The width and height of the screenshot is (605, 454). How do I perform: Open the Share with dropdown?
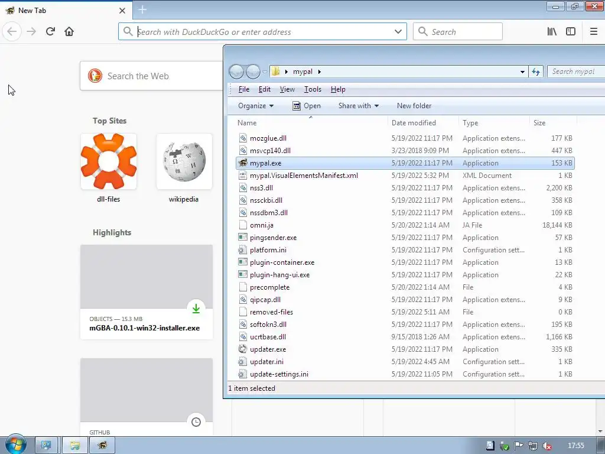pos(359,106)
